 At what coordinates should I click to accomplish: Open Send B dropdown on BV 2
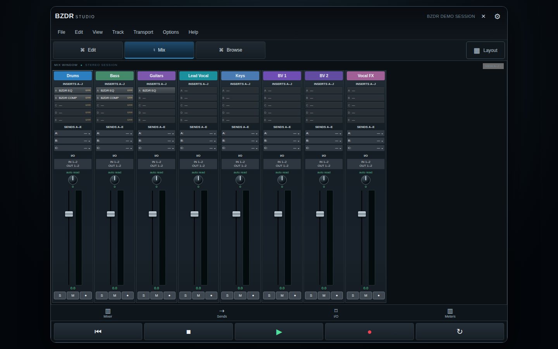(324, 141)
